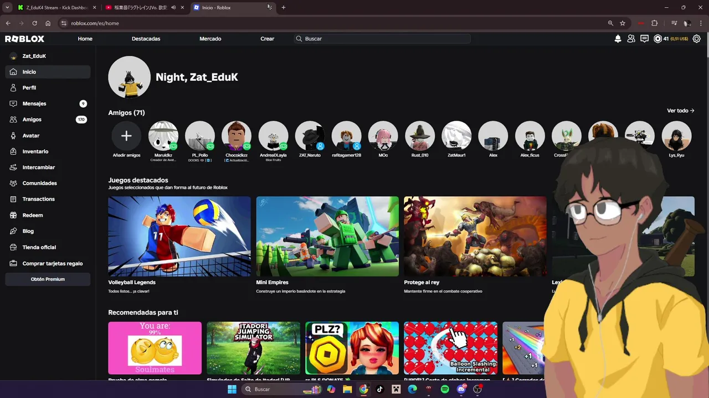The width and height of the screenshot is (709, 398).
Task: Open the chat messages icon in Roblox header
Action: pyautogui.click(x=644, y=39)
